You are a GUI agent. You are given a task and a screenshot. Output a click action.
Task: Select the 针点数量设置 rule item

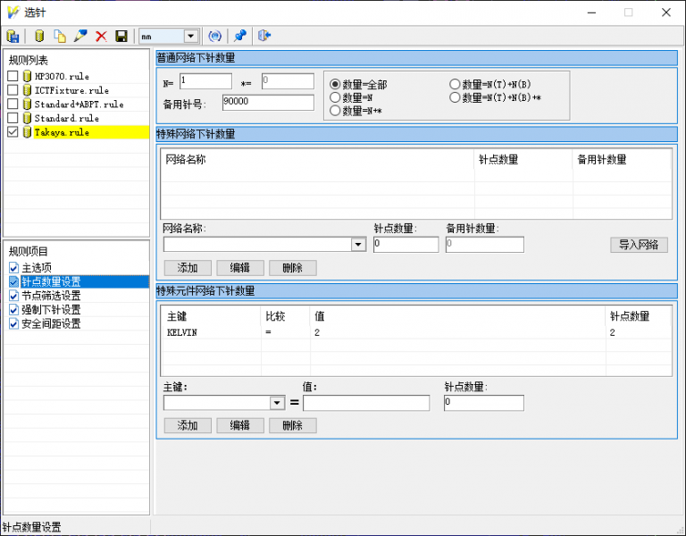point(51,281)
